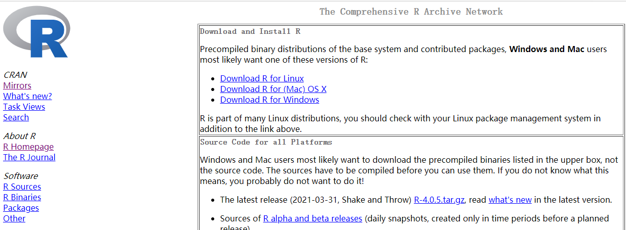626x230 pixels.
Task: Click the Comprehensive R Archive Network heading
Action: pos(411,12)
